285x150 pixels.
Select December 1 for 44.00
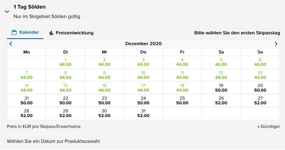(x=66, y=62)
